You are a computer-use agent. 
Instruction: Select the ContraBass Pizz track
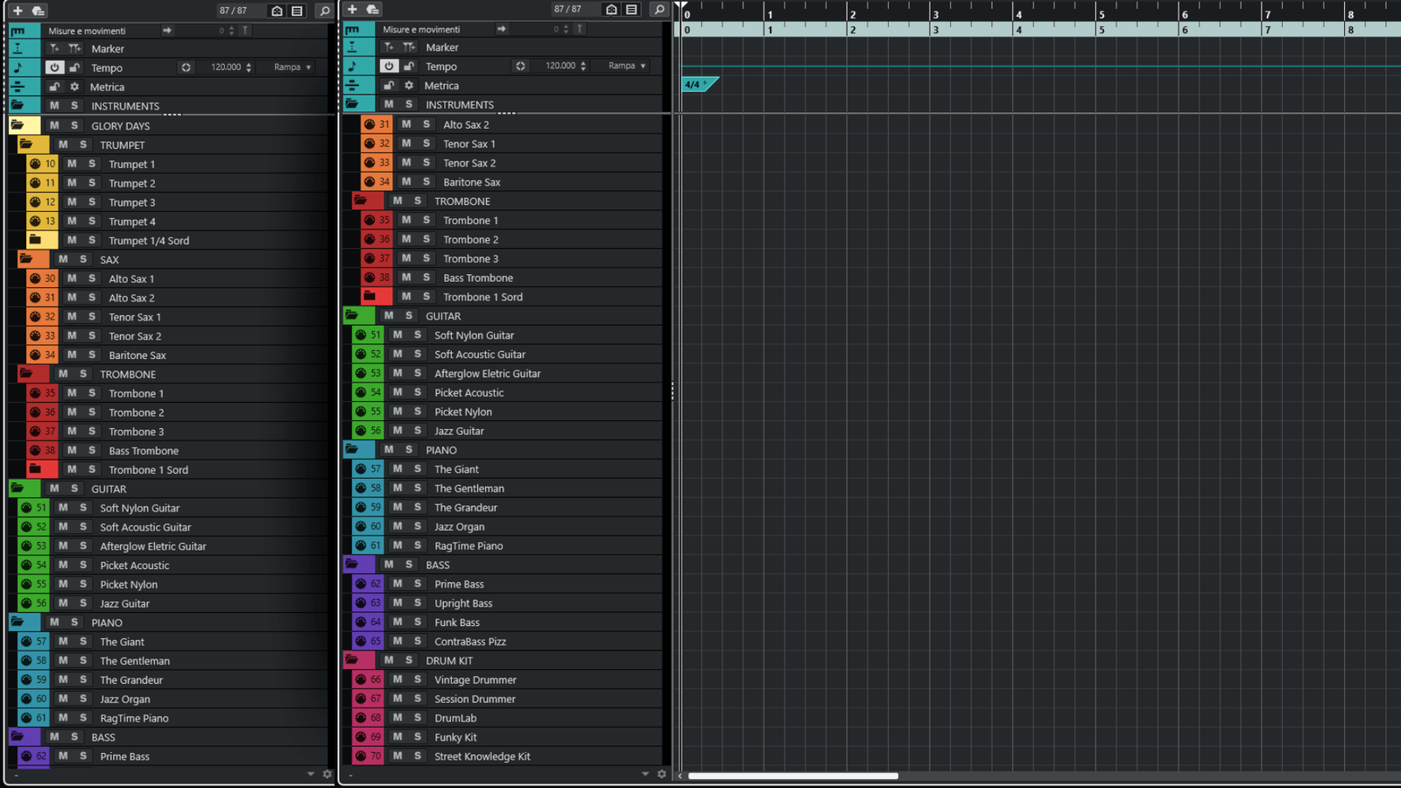tap(470, 641)
